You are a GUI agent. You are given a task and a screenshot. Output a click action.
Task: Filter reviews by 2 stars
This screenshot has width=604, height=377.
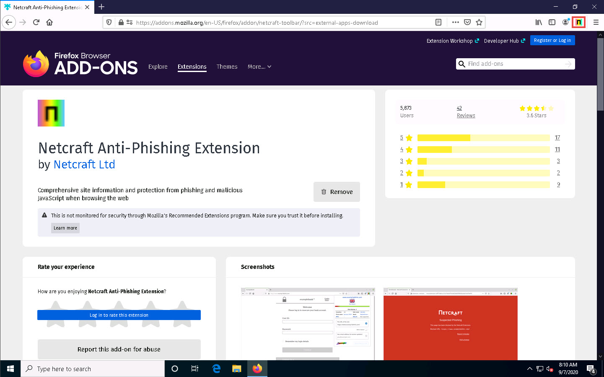406,173
